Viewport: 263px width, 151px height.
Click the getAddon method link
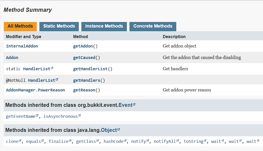pos(83,46)
